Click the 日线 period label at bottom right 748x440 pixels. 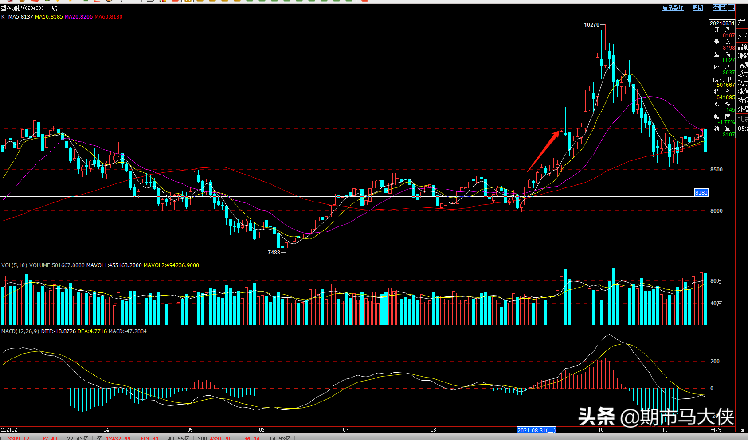(716, 430)
